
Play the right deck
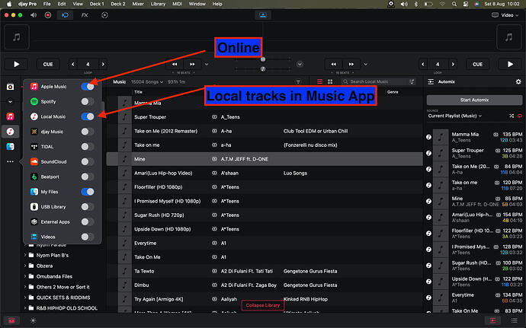click(x=510, y=65)
